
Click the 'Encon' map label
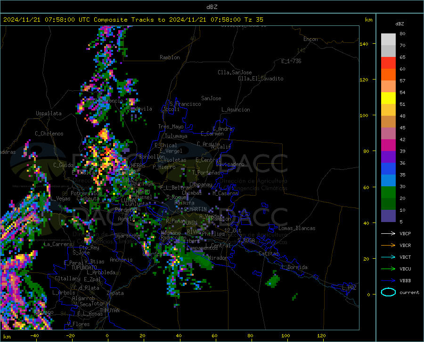pos(310,39)
